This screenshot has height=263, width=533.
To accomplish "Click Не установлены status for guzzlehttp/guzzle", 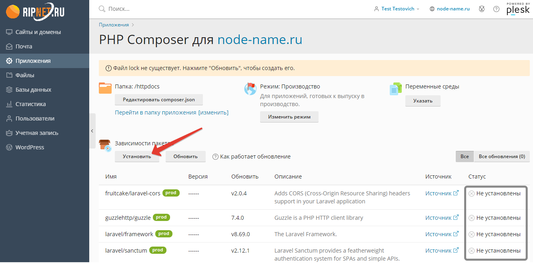I will [495, 218].
